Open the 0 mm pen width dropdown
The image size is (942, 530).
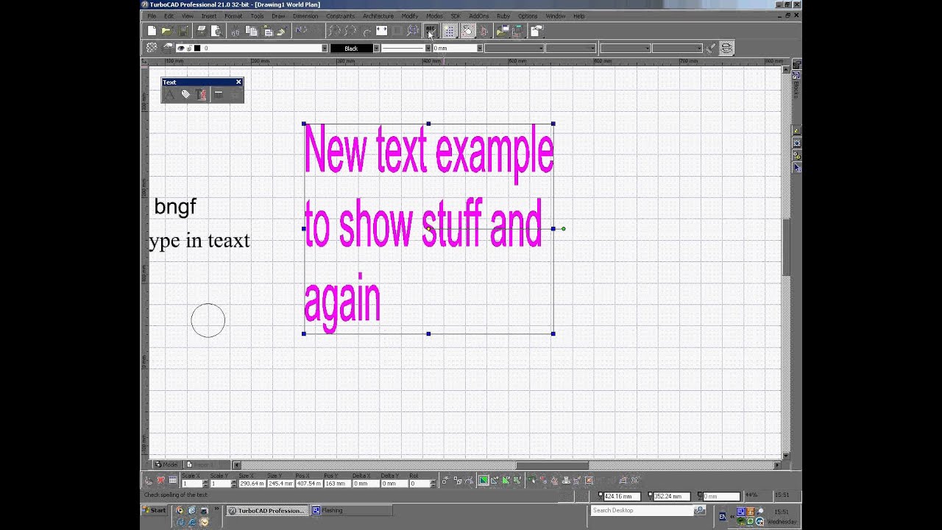pyautogui.click(x=479, y=48)
